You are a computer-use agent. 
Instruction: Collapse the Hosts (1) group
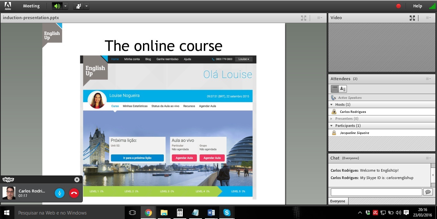tap(332, 105)
